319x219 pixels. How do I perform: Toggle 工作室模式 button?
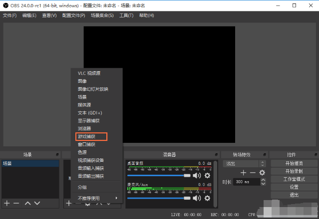[294, 179]
